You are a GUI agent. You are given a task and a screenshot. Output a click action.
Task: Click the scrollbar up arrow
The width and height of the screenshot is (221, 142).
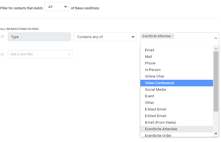click(x=216, y=49)
